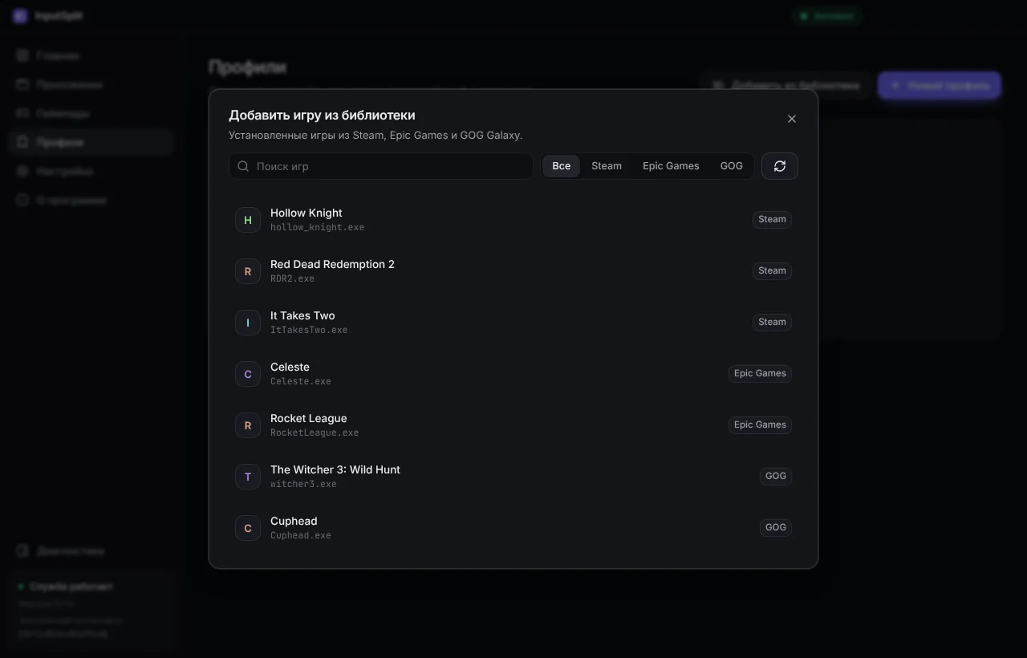The width and height of the screenshot is (1027, 658).
Task: Click the Epic Games badge on Rocket League
Action: [760, 424]
